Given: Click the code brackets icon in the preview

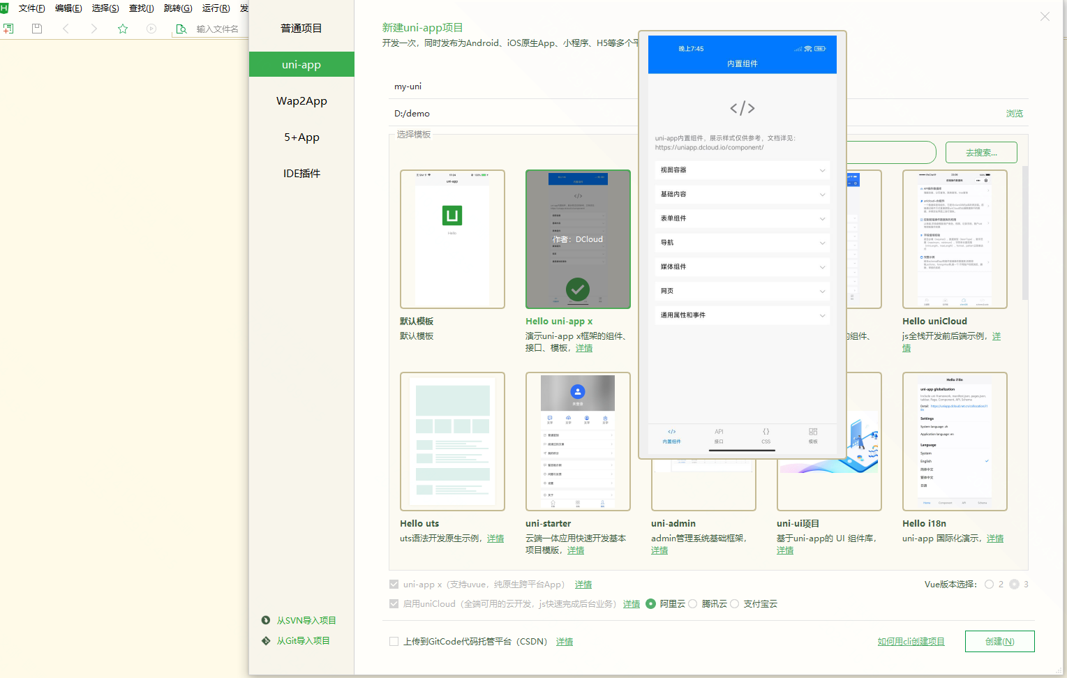Looking at the screenshot, I should 743,108.
